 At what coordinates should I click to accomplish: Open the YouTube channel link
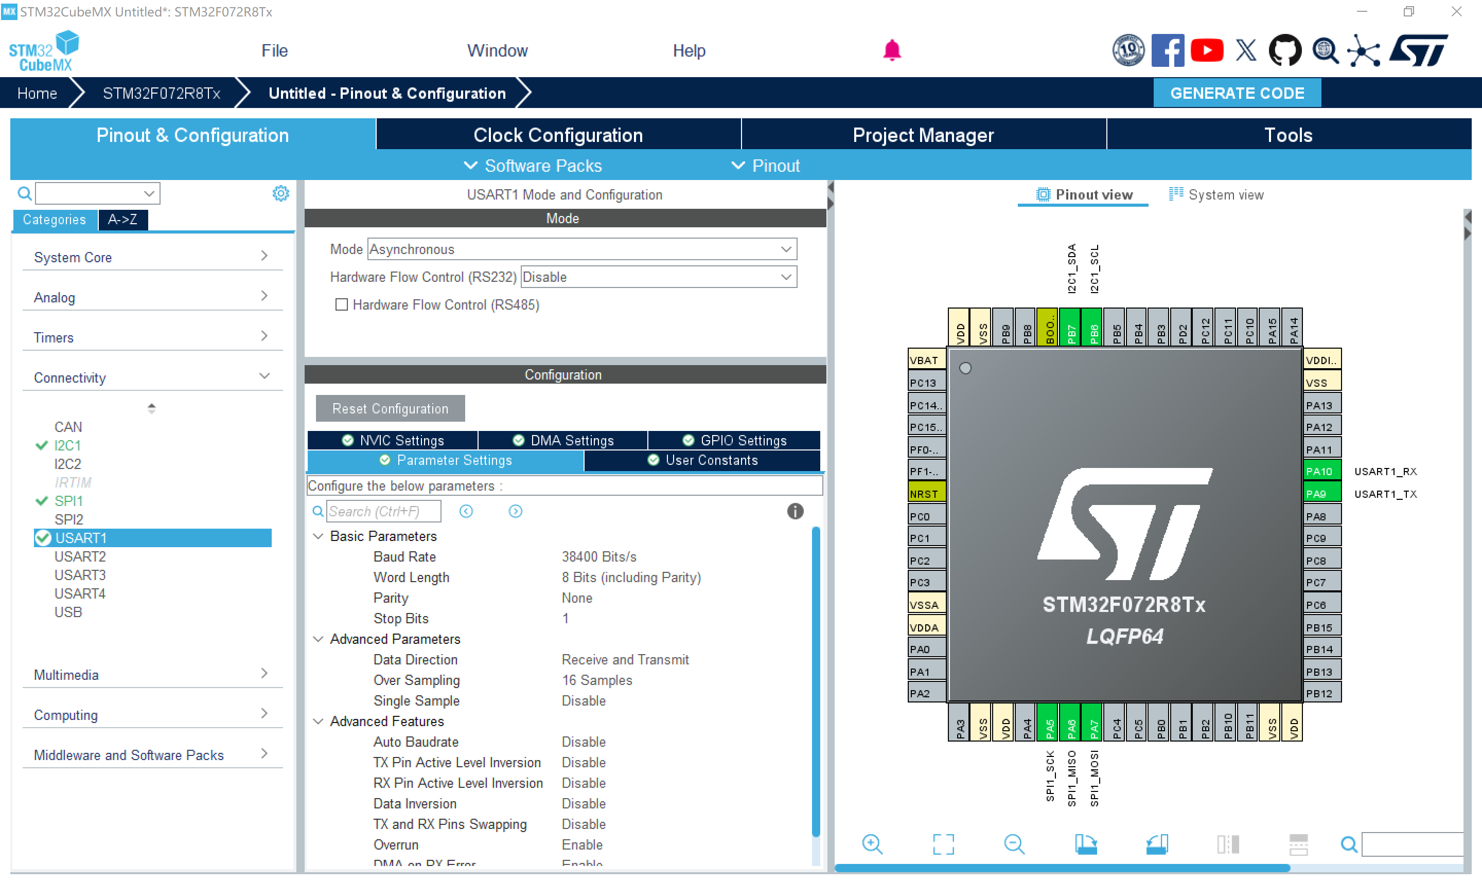click(x=1207, y=50)
